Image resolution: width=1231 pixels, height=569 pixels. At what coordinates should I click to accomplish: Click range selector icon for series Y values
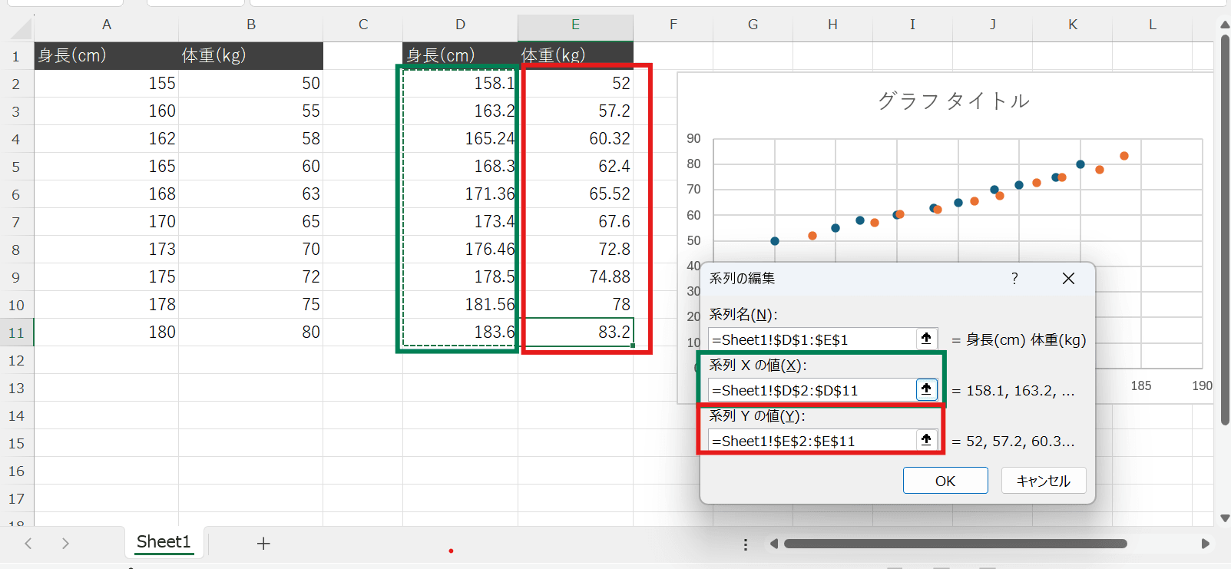click(926, 440)
